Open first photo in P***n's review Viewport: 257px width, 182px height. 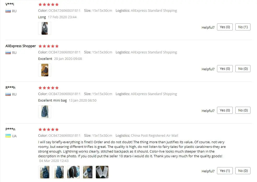(x=45, y=172)
